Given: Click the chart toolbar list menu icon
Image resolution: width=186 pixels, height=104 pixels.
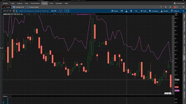Looking at the screenshot, I should pyautogui.click(x=183, y=11).
